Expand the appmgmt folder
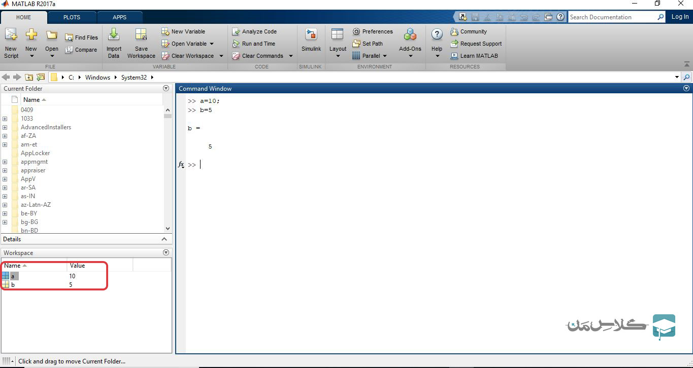Screen dimensions: 693x368 point(5,162)
